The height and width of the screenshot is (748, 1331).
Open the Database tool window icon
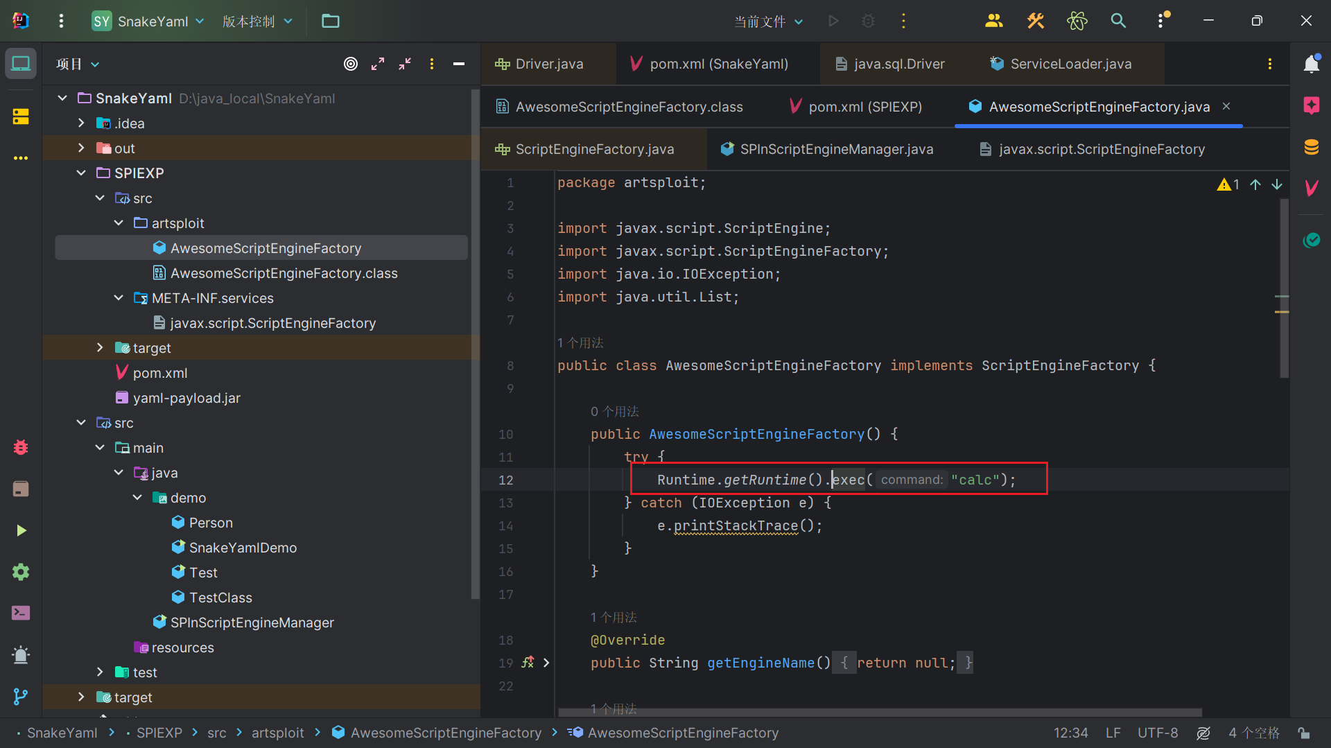tap(1312, 147)
